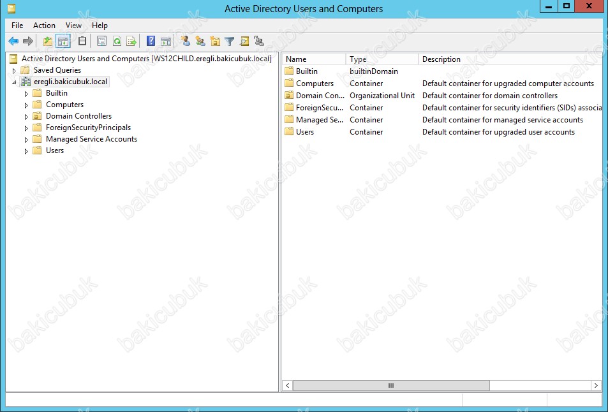Refresh the view with the green arrow icon
Screen dimensions: 608x412
click(x=117, y=41)
